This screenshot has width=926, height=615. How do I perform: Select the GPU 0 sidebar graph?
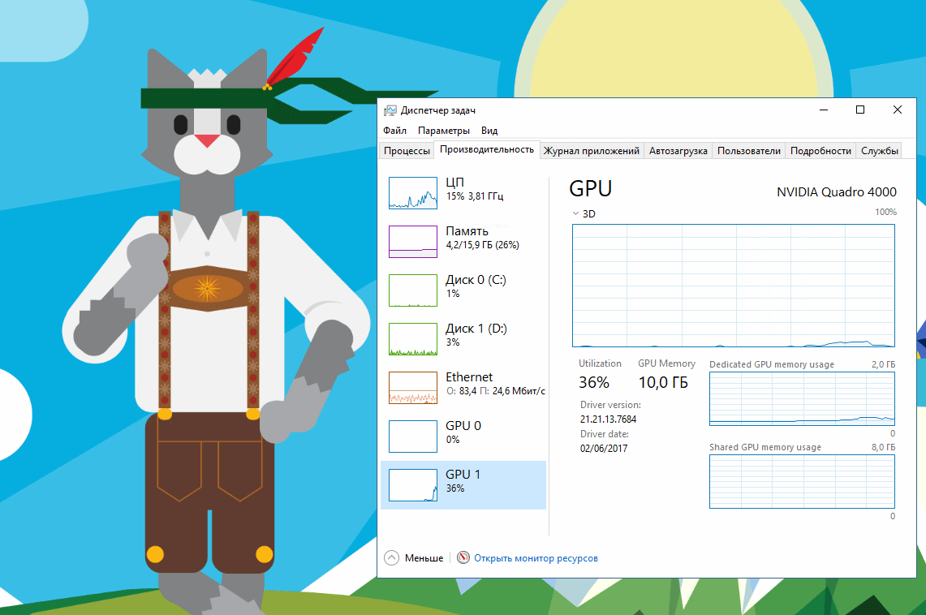[413, 437]
